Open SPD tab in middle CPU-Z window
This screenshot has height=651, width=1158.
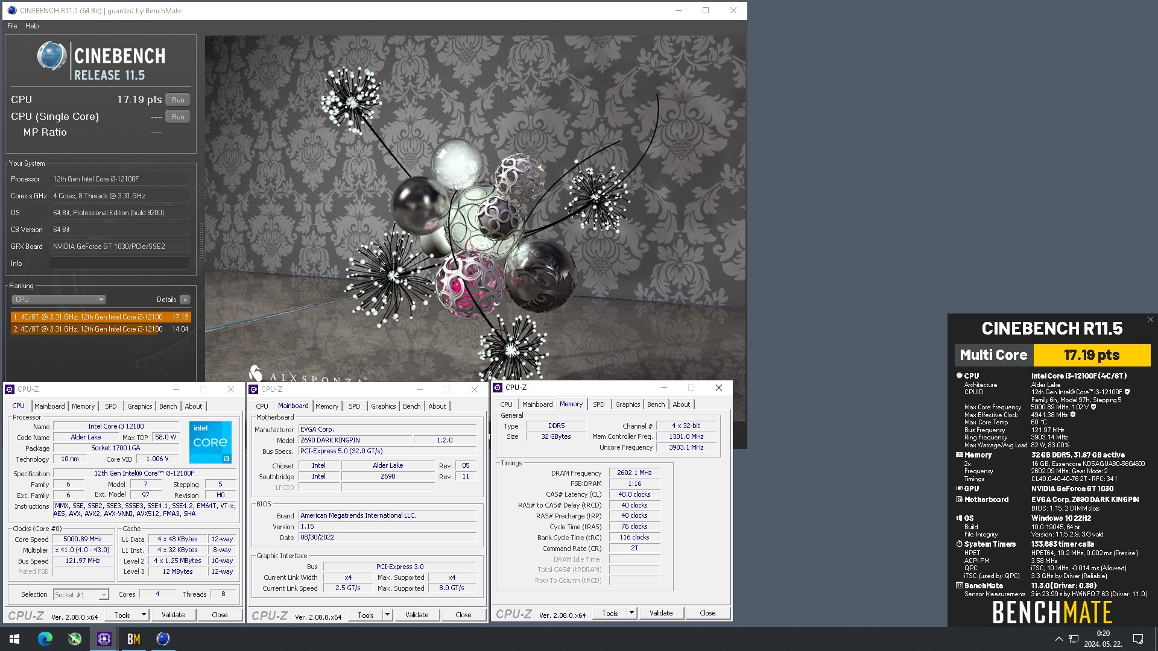(355, 406)
